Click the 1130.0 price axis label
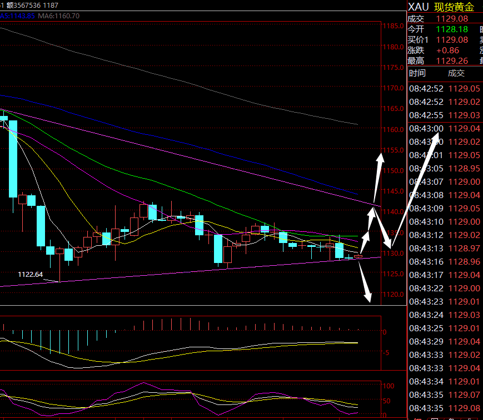This screenshot has height=420, width=483. pyautogui.click(x=393, y=254)
